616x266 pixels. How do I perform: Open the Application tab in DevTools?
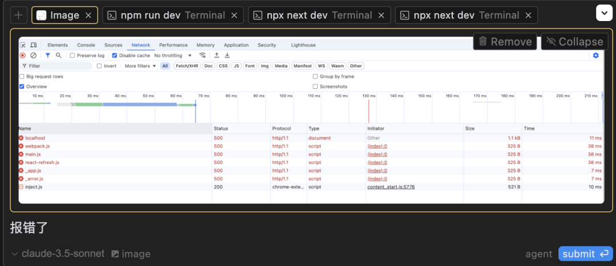pyautogui.click(x=236, y=45)
